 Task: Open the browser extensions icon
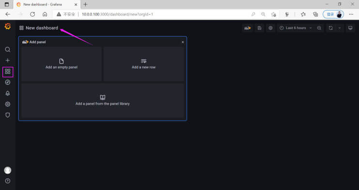[287, 14]
